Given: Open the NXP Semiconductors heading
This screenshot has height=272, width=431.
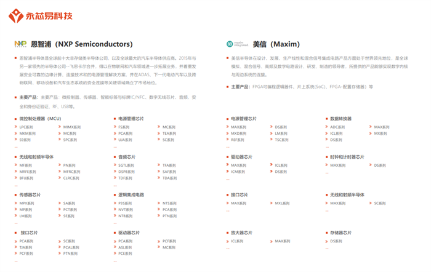Looking at the screenshot, I should pos(81,44).
